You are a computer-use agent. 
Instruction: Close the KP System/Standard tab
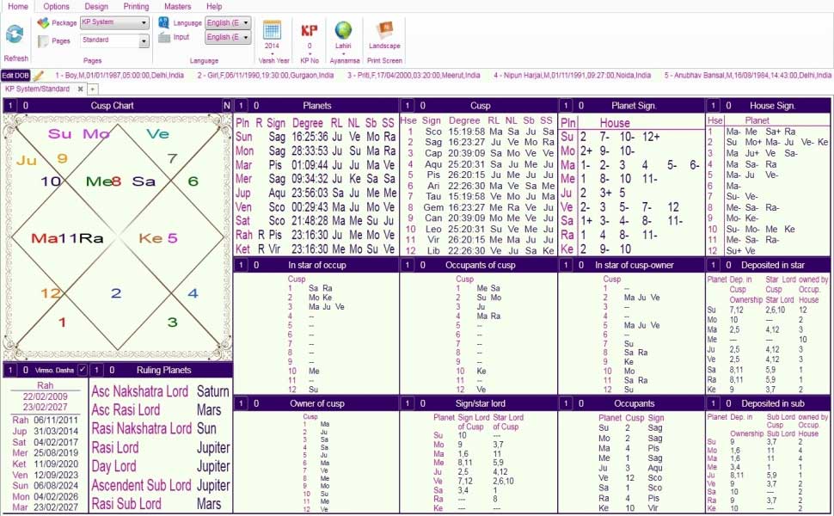point(80,89)
